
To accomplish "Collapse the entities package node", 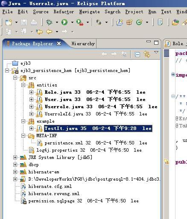I will point(23,85).
